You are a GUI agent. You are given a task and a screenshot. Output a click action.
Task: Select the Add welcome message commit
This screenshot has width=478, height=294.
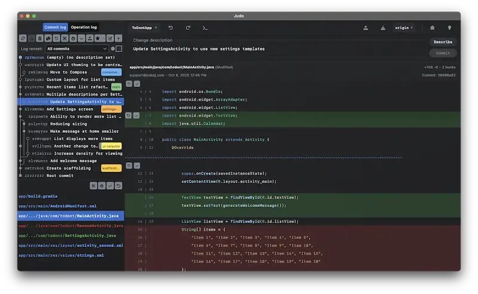tap(71, 160)
